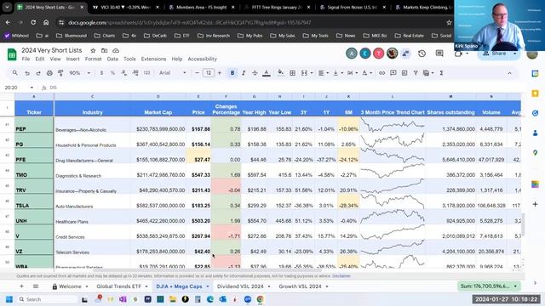Move the document to folder

pyautogui.click(x=104, y=51)
